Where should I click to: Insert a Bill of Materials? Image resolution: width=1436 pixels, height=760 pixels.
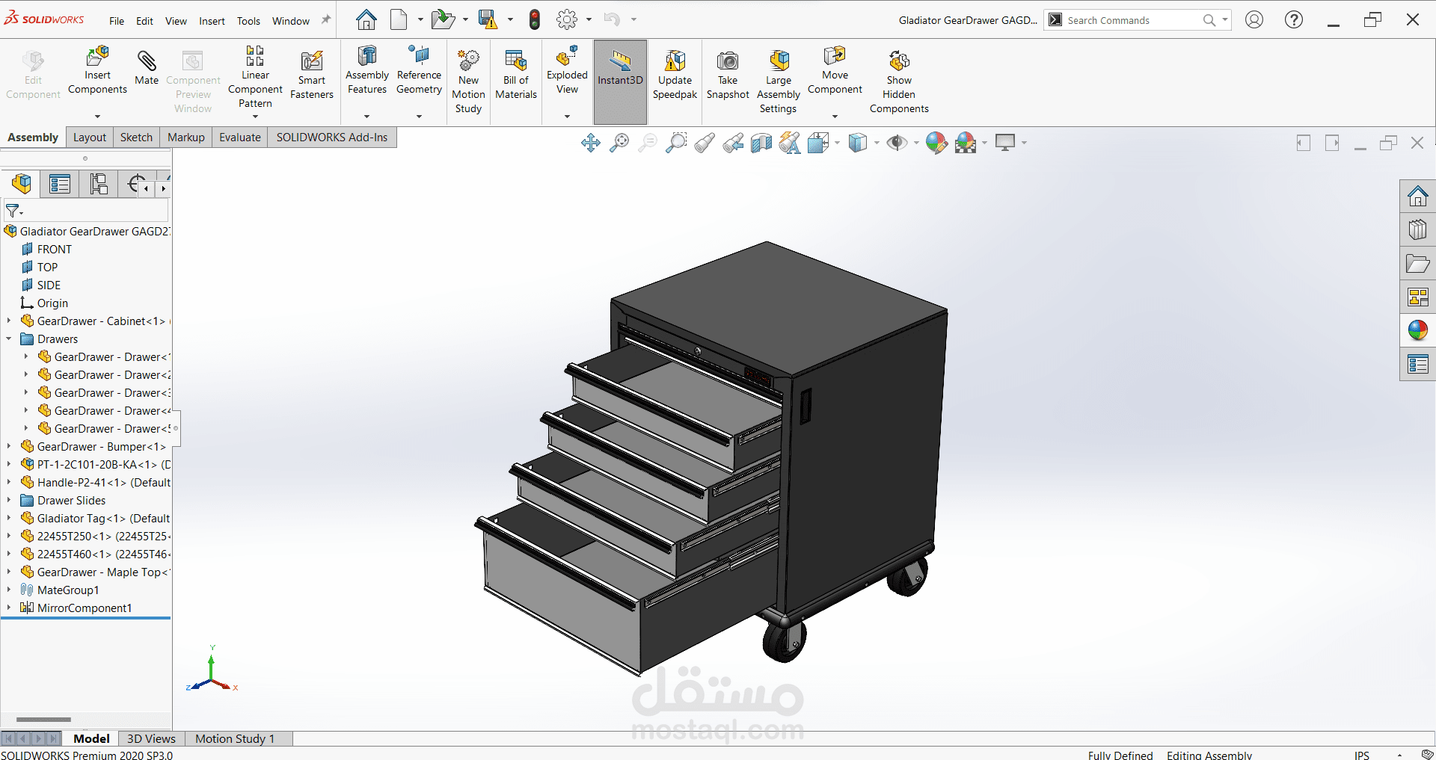pyautogui.click(x=516, y=75)
